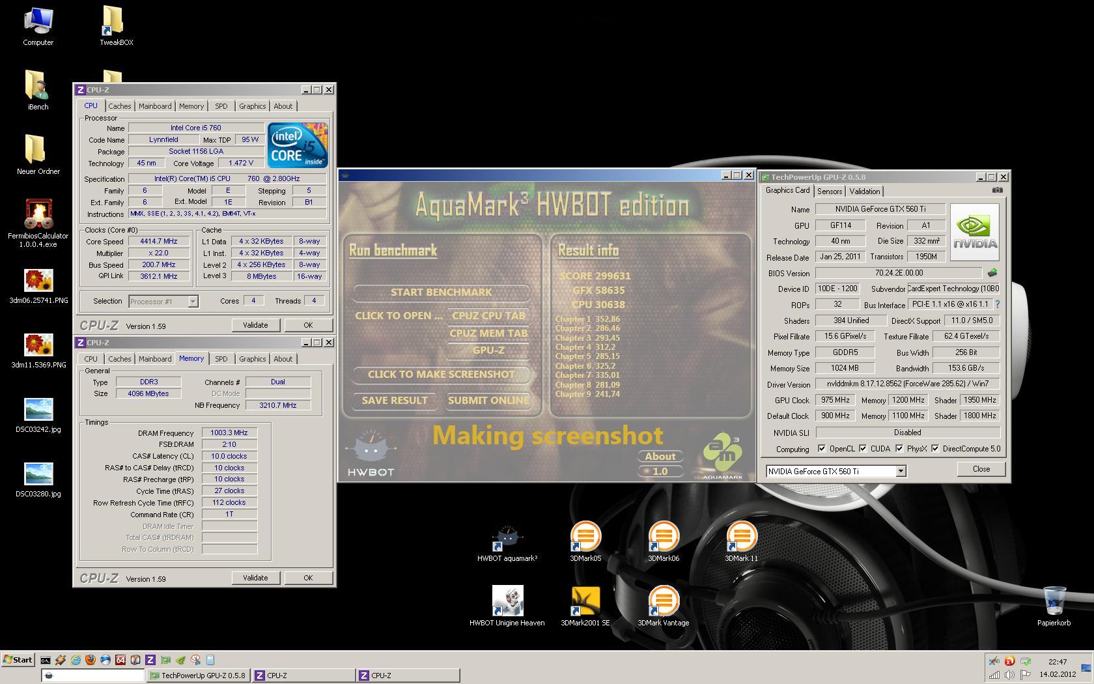This screenshot has height=684, width=1094.
Task: Toggle OpenCL checkbox in GPU-Z
Action: point(822,449)
